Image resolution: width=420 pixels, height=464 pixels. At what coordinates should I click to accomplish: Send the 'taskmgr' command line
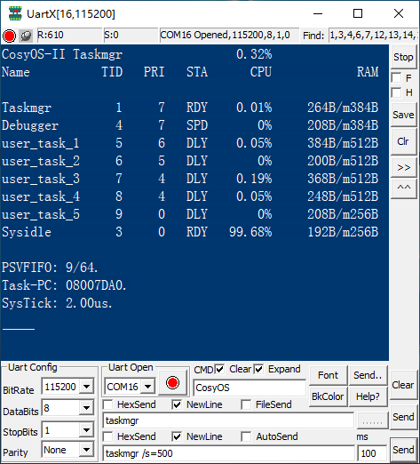(403, 417)
